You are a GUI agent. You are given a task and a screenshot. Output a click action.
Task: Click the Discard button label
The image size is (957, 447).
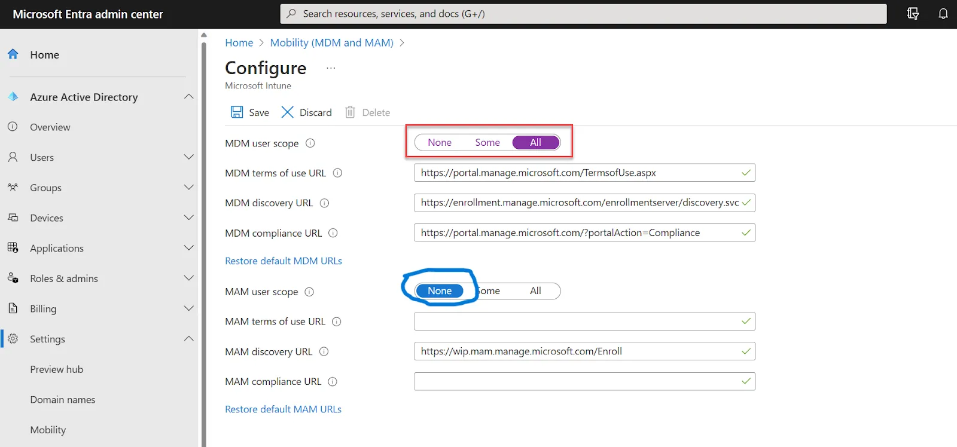pos(316,112)
